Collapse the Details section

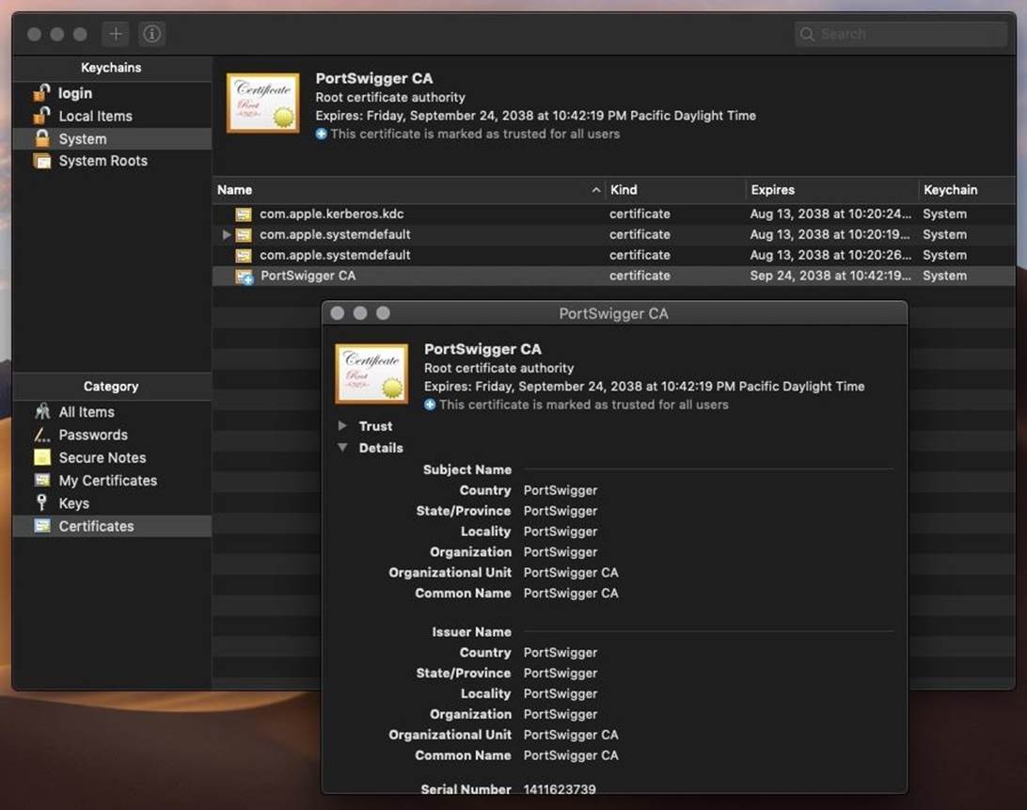tap(342, 448)
